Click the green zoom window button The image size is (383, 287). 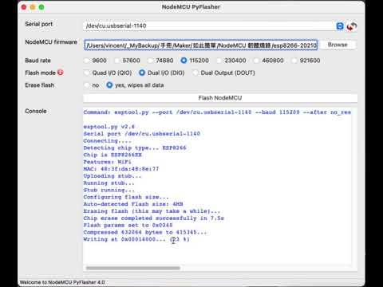click(41, 7)
